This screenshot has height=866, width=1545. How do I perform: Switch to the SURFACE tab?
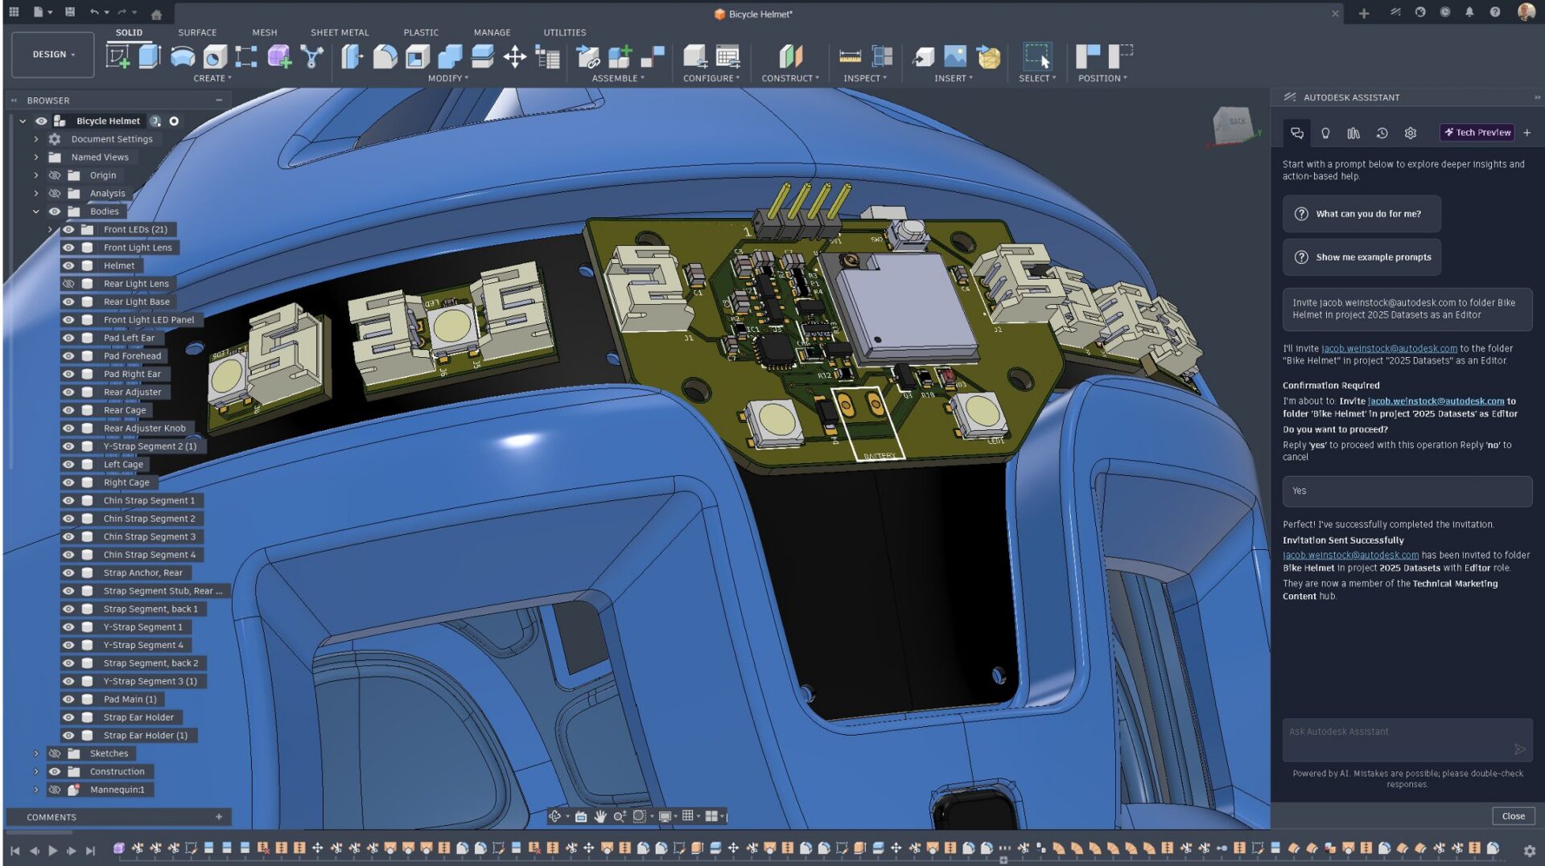197,33
